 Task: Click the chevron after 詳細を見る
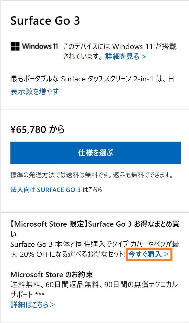[144, 57]
